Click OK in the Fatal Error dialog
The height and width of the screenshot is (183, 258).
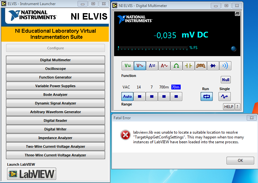tap(240, 160)
